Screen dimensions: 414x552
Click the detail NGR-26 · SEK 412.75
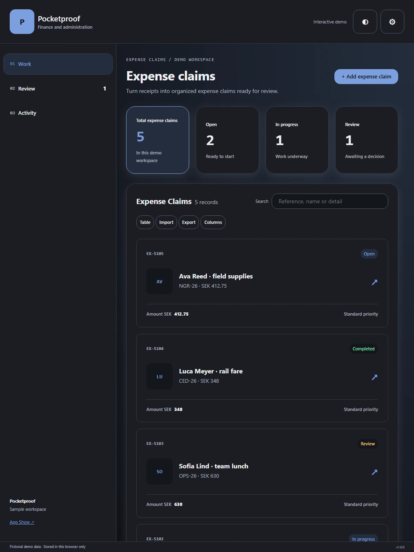203,286
